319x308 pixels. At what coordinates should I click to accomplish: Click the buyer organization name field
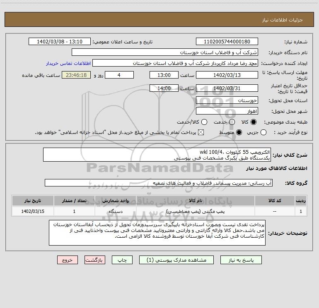pyautogui.click(x=165, y=53)
